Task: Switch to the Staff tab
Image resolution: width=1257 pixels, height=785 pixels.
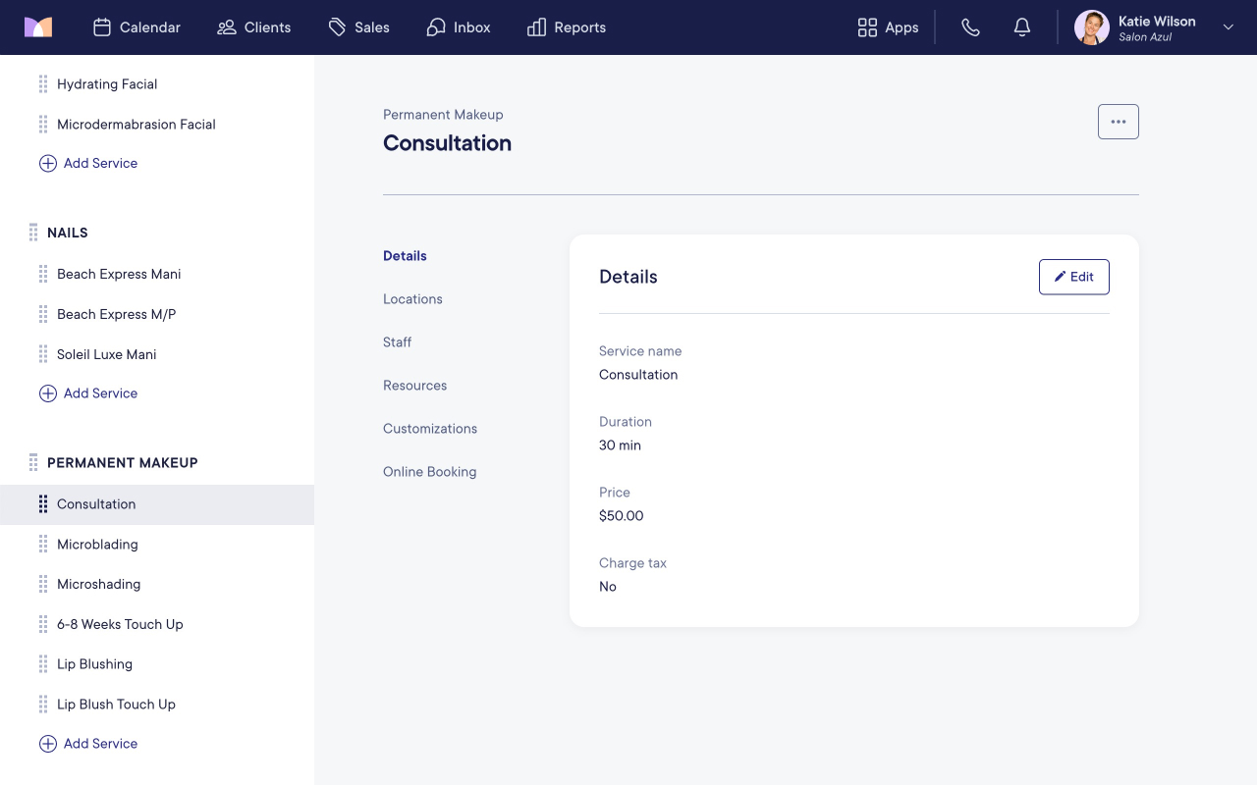Action: [398, 342]
